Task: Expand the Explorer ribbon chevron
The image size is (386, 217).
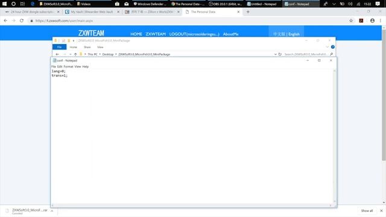Action: [327, 47]
